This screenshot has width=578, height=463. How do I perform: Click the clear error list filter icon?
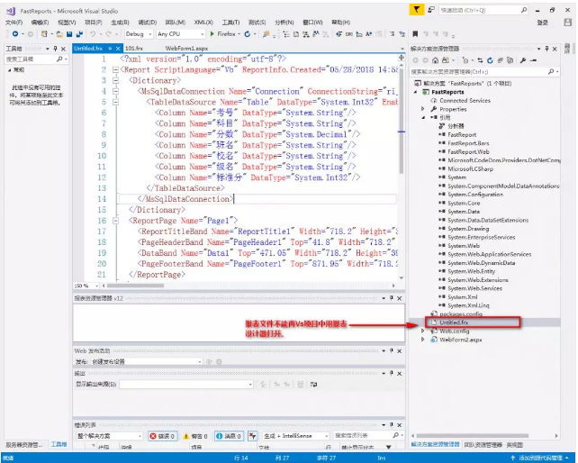tap(252, 436)
